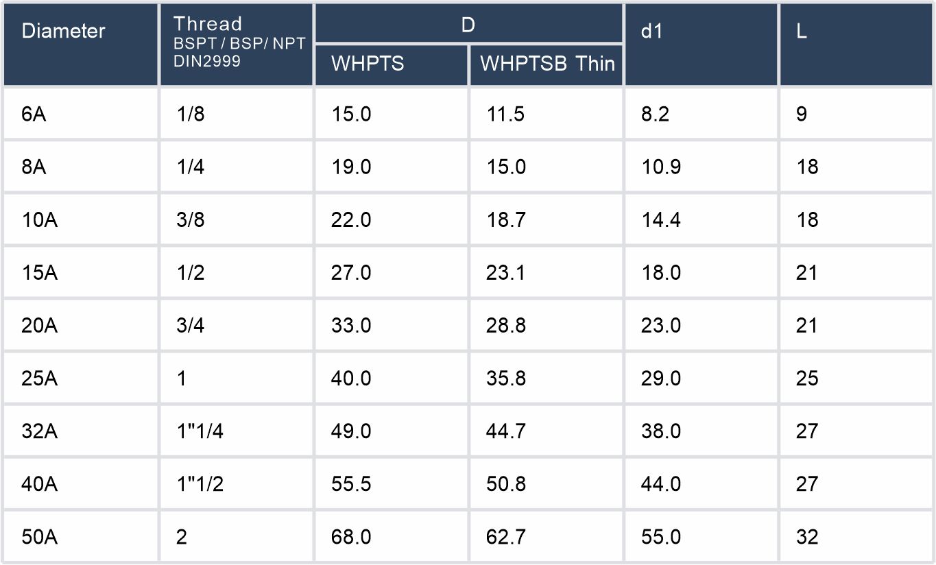
Task: Click the Diameter column header
Action: pyautogui.click(x=64, y=32)
